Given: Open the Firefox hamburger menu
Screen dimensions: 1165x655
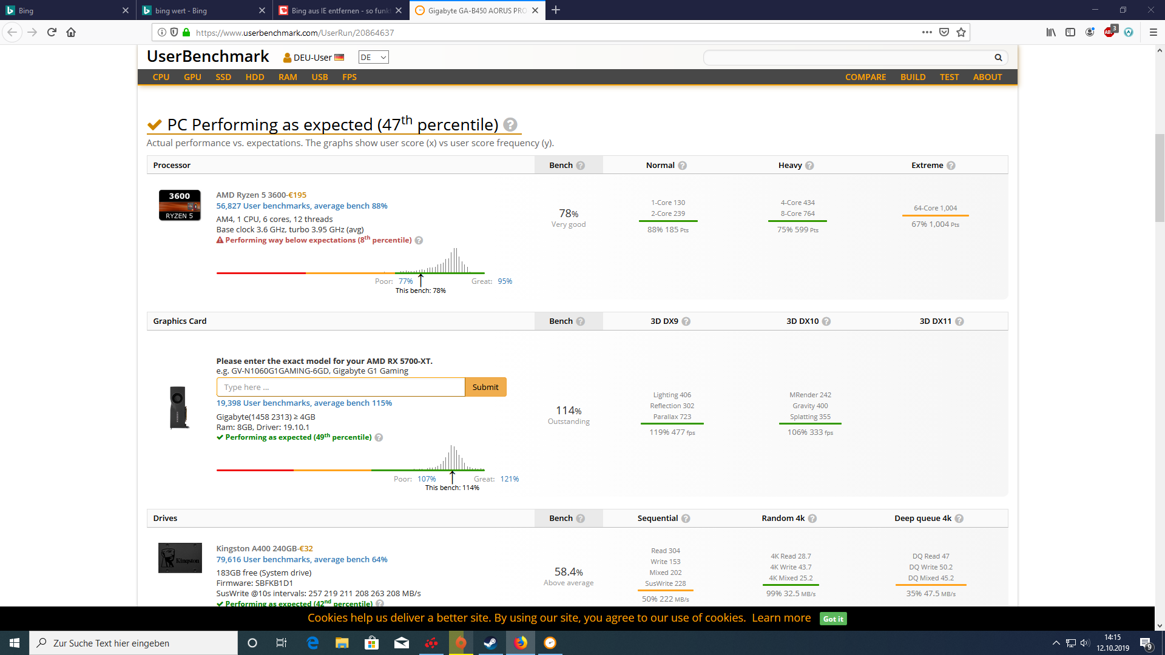Looking at the screenshot, I should (1154, 32).
